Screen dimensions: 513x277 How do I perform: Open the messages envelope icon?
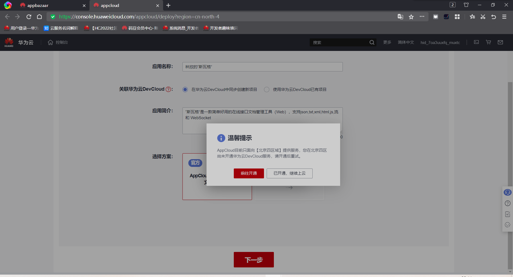pos(500,42)
